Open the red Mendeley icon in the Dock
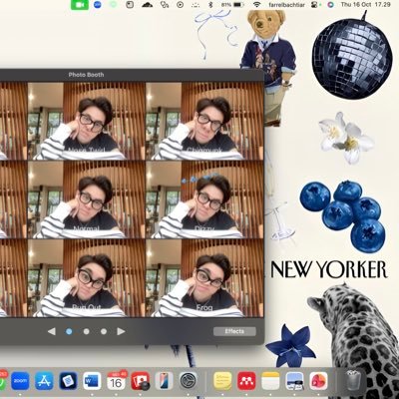This screenshot has width=399, height=399. pyautogui.click(x=246, y=381)
